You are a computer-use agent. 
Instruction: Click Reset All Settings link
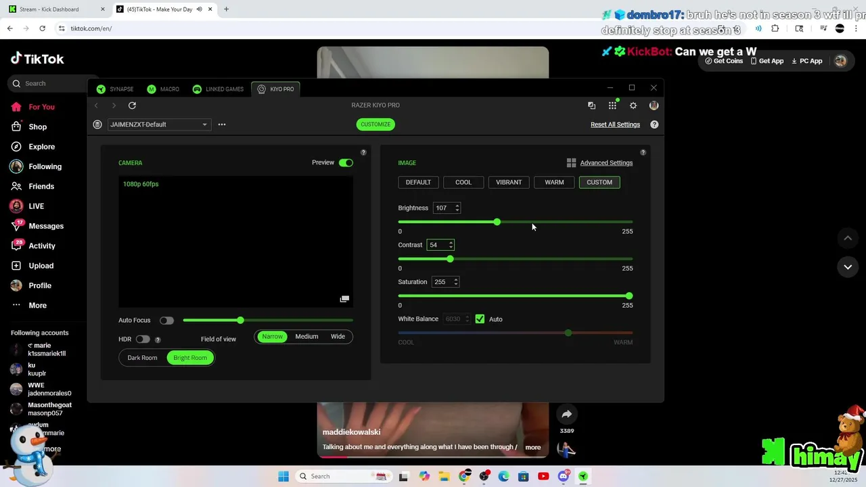click(x=615, y=124)
